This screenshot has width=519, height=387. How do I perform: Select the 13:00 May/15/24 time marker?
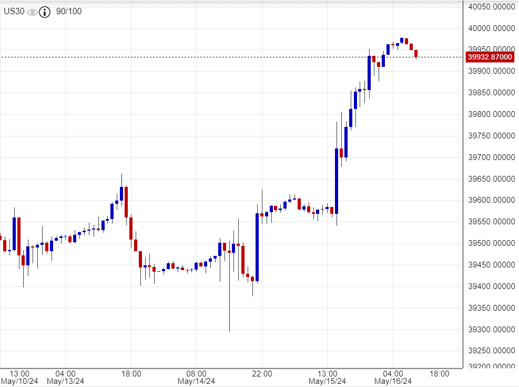pos(327,377)
